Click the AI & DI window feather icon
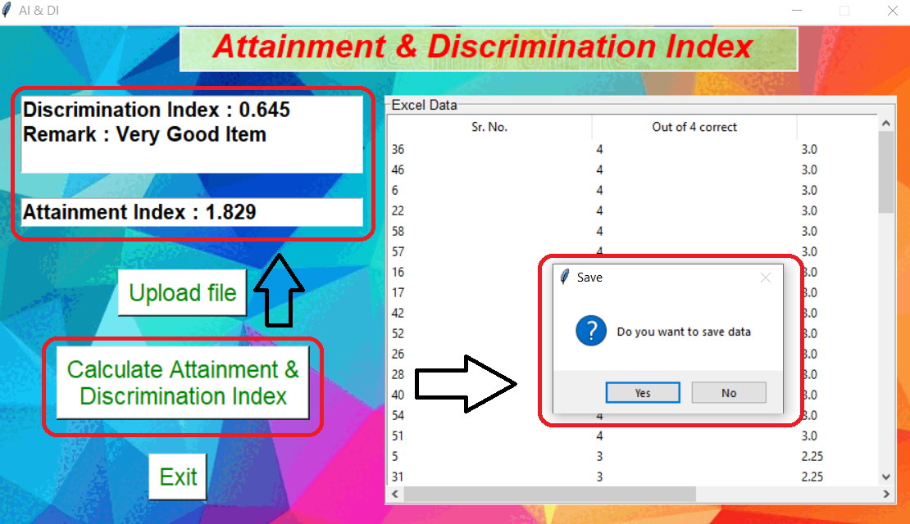Viewport: 910px width, 524px height. (7, 11)
